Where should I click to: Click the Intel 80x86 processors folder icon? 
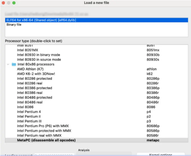click(x=14, y=64)
